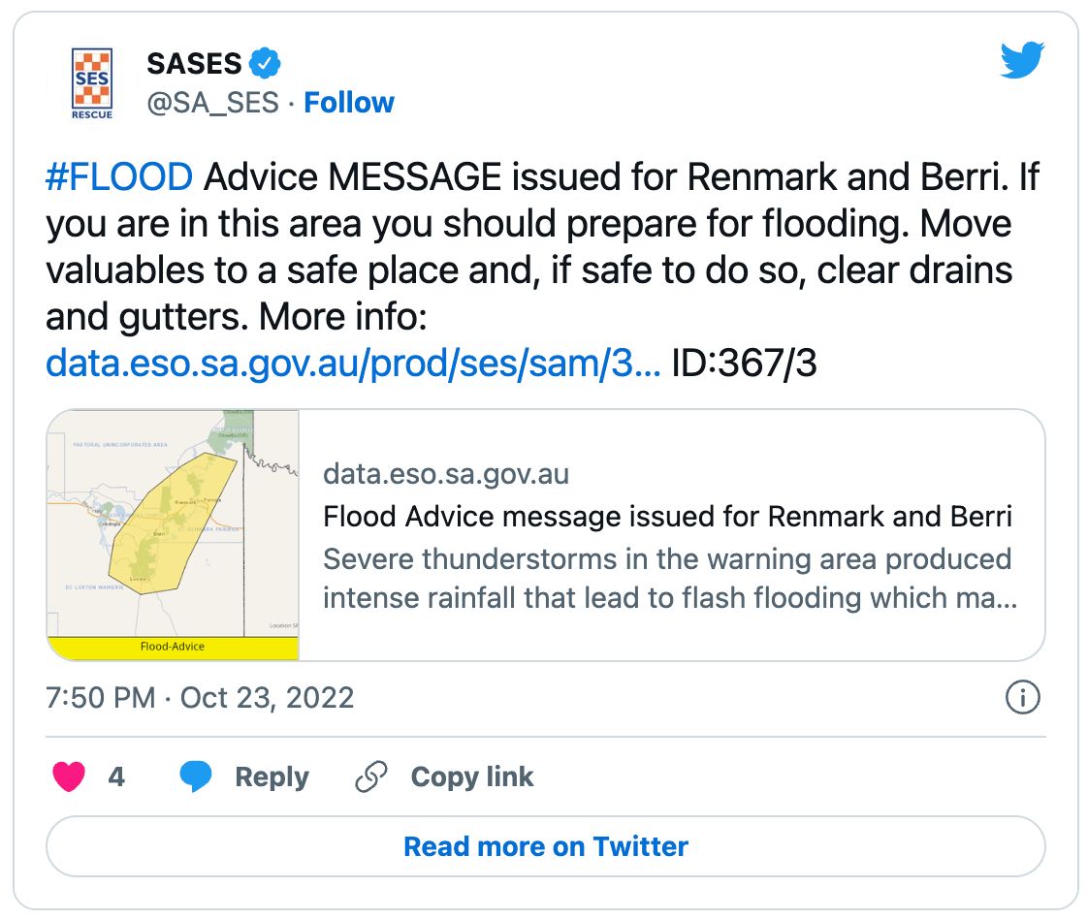Open the Flood Advice message card title
This screenshot has width=1088, height=919.
coord(667,516)
